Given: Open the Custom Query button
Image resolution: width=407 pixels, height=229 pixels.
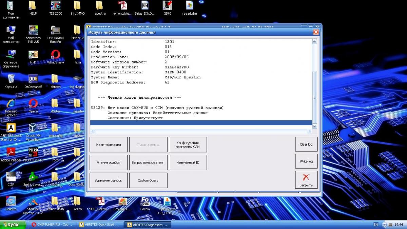Looking at the screenshot, I should 148,180.
